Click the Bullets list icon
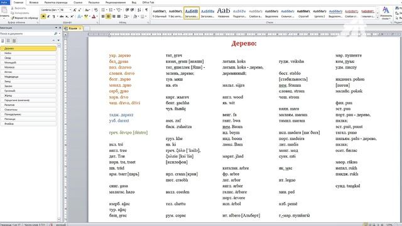 tap(104, 10)
